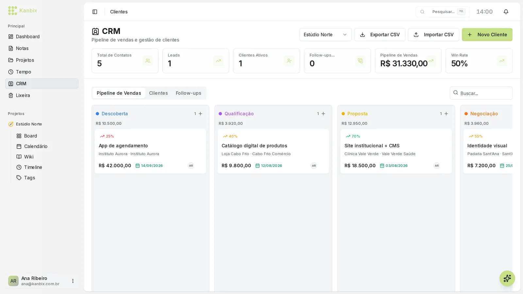The image size is (523, 294).
Task: Click the calendar icon beside 14/09/2026
Action: (138, 166)
